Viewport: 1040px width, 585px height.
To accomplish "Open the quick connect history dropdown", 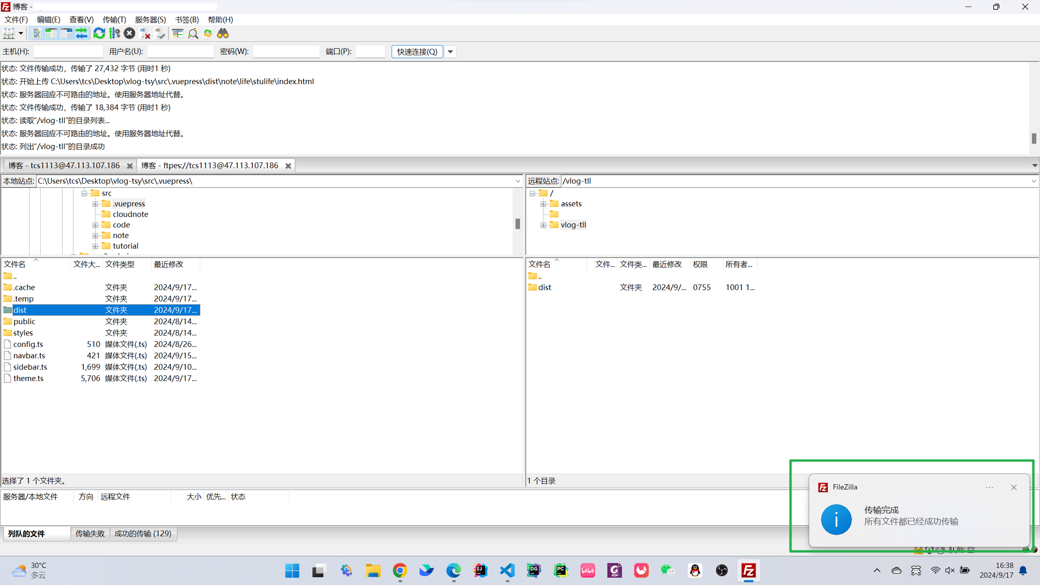I will coord(450,51).
